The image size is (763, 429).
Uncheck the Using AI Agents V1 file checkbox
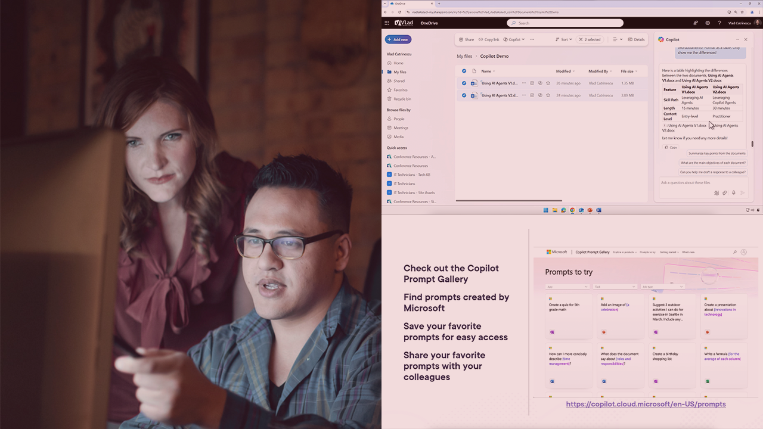[464, 83]
